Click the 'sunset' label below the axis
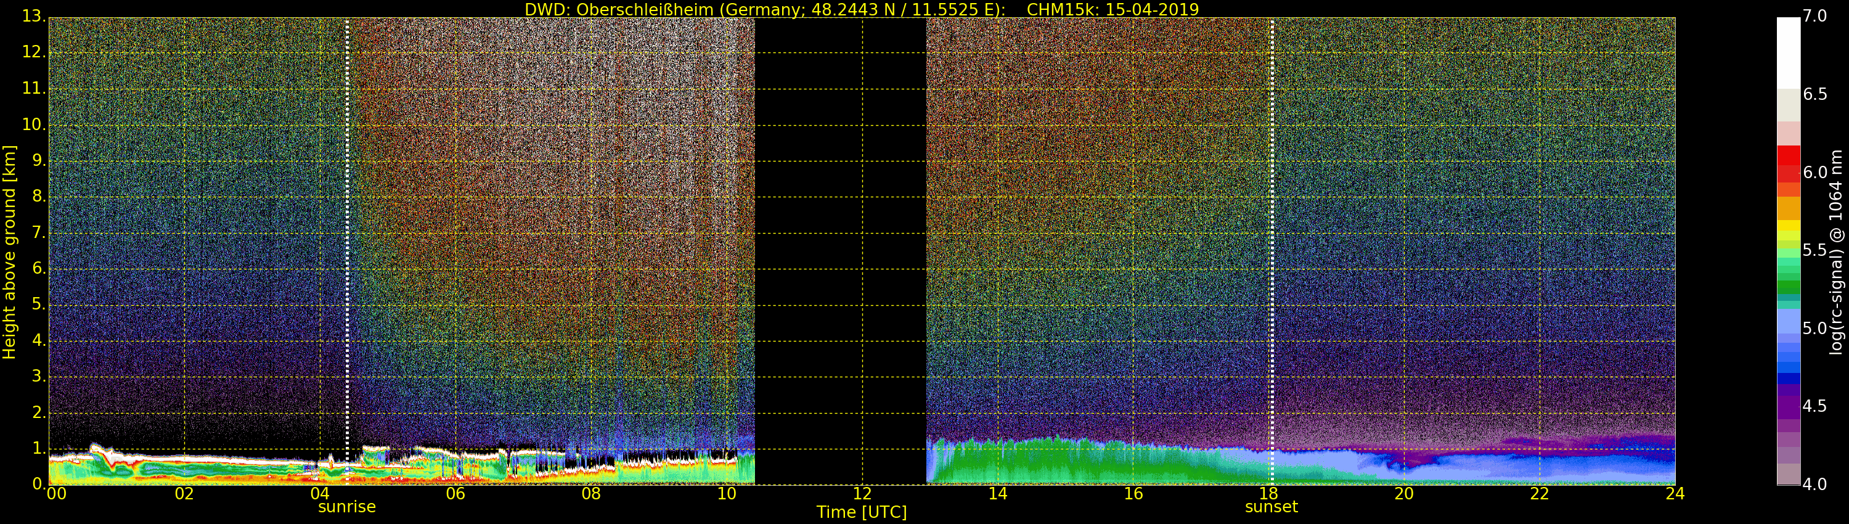Image resolution: width=1849 pixels, height=524 pixels. tap(1271, 507)
